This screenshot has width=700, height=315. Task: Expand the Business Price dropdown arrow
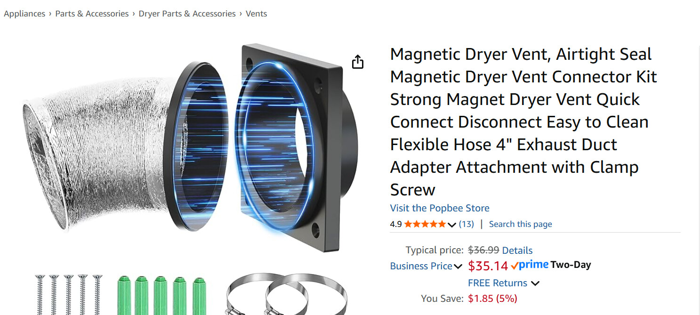[x=458, y=267]
